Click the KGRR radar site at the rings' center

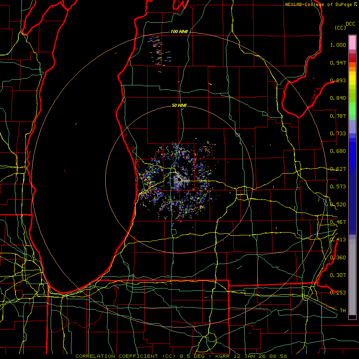[x=179, y=180]
